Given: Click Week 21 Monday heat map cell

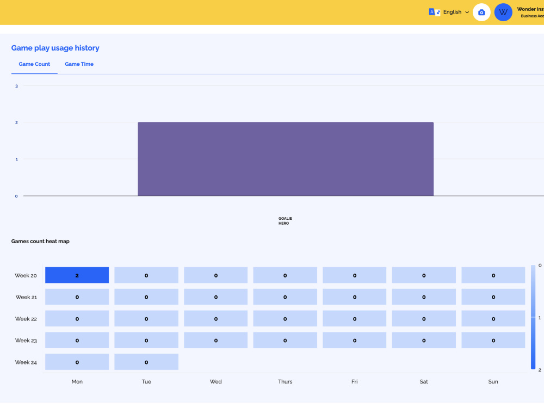Looking at the screenshot, I should (x=77, y=297).
